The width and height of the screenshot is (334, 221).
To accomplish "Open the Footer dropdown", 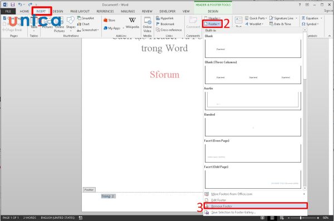I will pos(212,24).
